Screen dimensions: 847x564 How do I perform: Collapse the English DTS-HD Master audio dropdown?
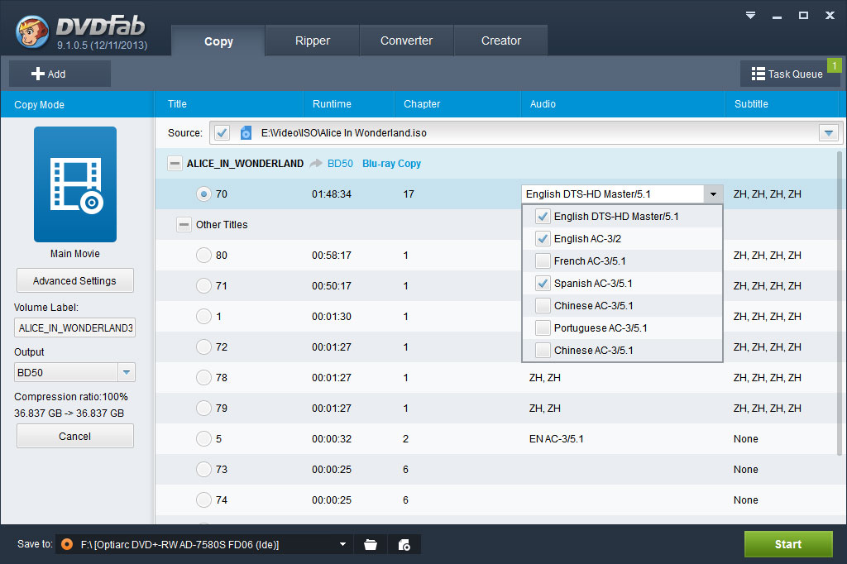tap(713, 194)
